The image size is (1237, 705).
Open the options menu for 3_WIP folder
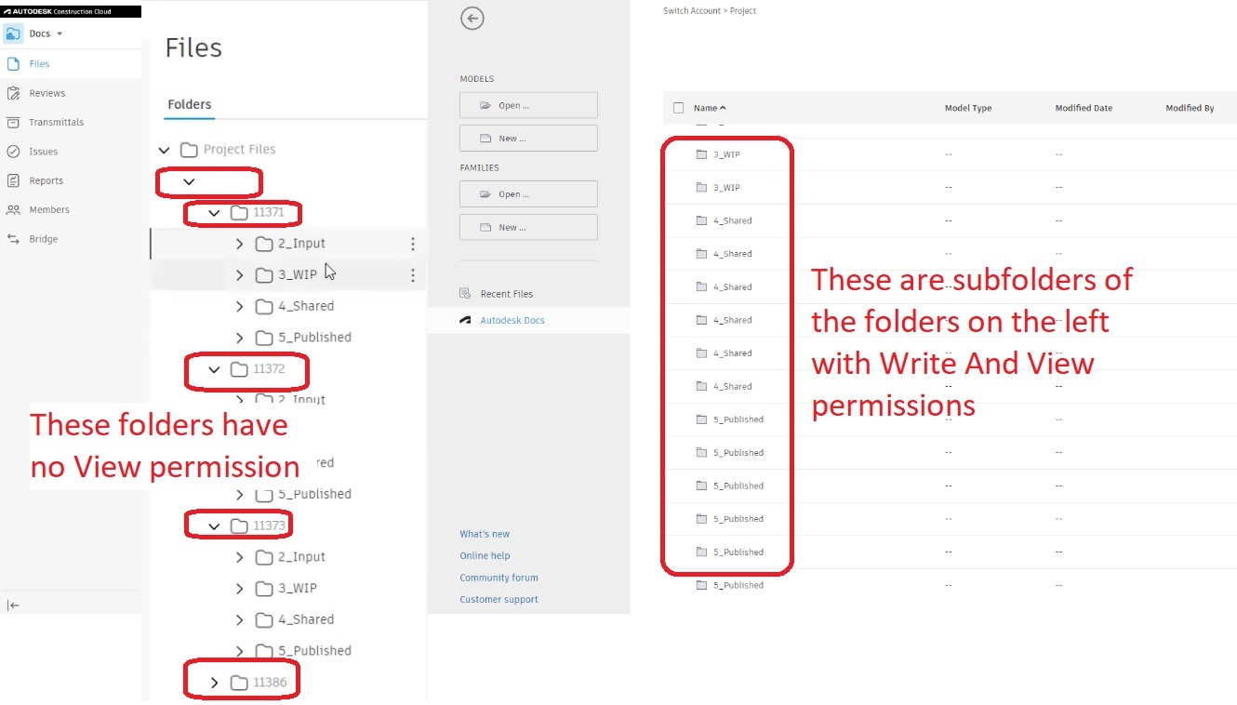point(412,274)
